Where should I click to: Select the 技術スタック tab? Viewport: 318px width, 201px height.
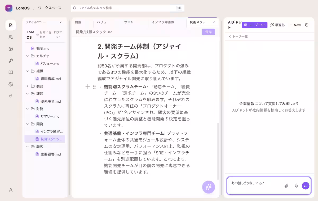pyautogui.click(x=199, y=22)
